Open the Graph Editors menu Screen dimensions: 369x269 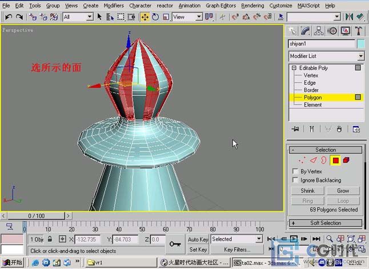[220, 5]
